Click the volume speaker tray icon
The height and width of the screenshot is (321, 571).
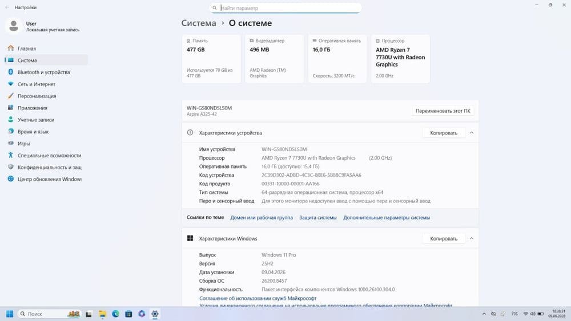(533, 314)
